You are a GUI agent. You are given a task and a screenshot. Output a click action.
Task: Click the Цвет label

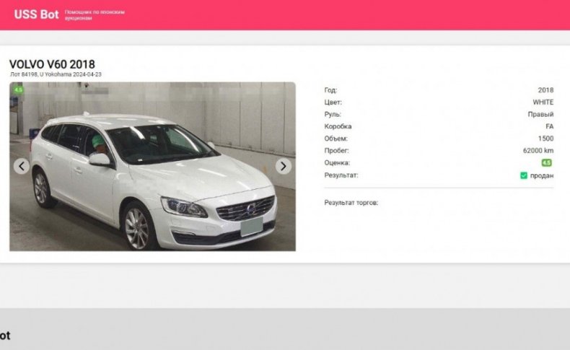click(x=333, y=102)
